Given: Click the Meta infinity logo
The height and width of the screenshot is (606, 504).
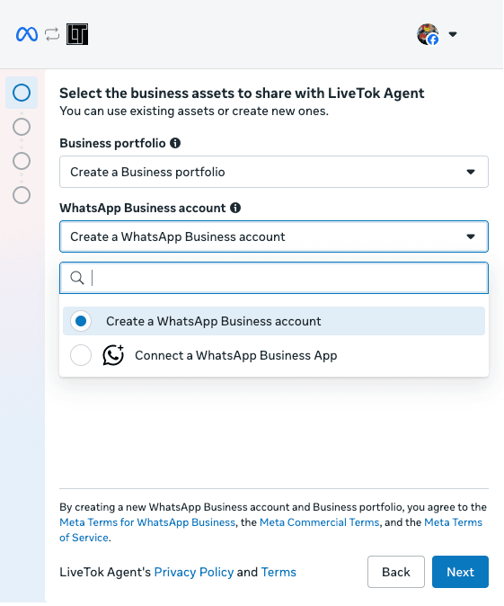Looking at the screenshot, I should click(27, 34).
